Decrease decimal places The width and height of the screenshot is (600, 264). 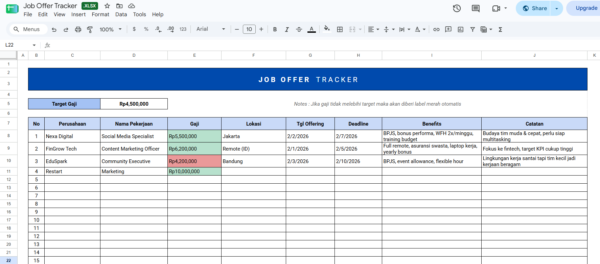click(158, 29)
